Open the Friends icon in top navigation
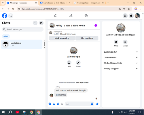This screenshot has height=115, width=144. click(x=71, y=16)
